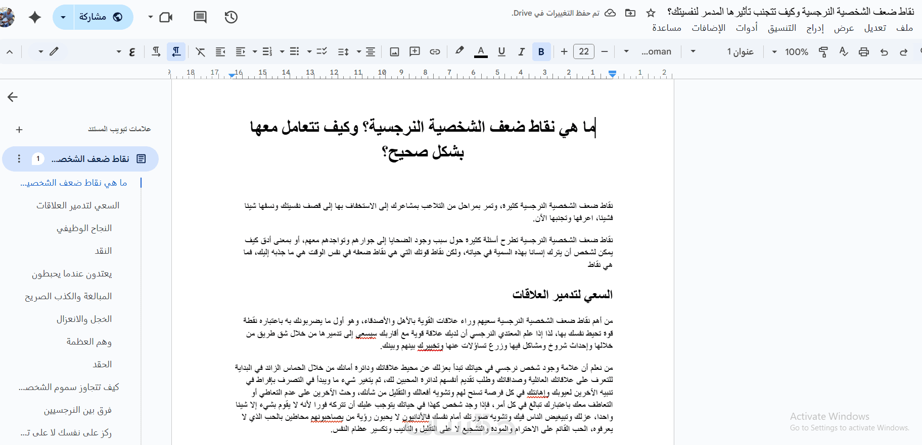Open the ملف menu

[x=904, y=28]
